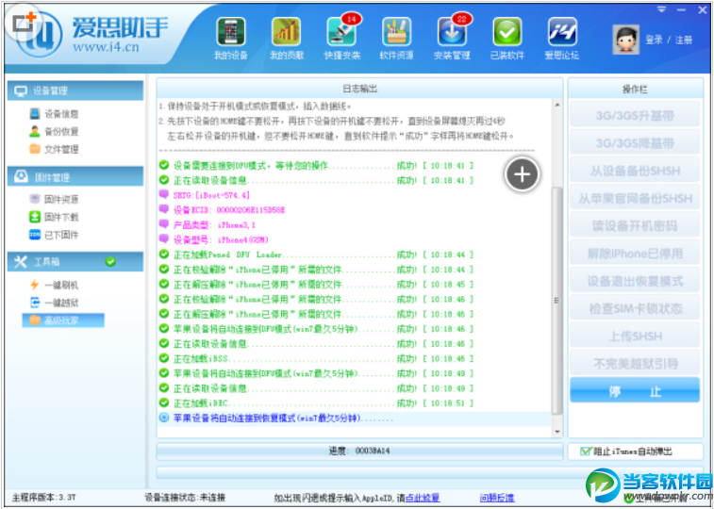This screenshot has width=714, height=509.
Task: Select the SRTG:[iBoot-574.4] log line
Action: coord(205,195)
